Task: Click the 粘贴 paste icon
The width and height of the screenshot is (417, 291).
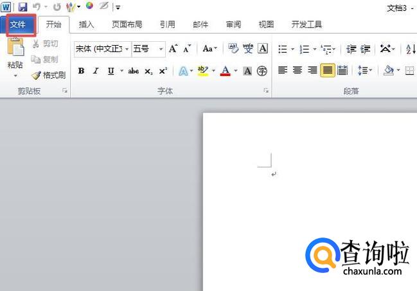Action: click(x=15, y=47)
